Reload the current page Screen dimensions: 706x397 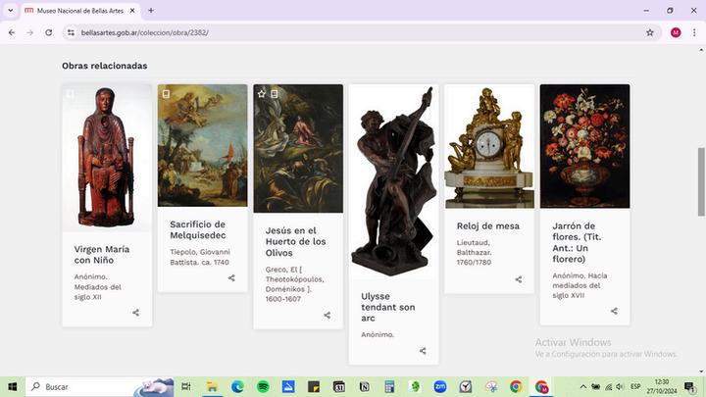coord(49,32)
